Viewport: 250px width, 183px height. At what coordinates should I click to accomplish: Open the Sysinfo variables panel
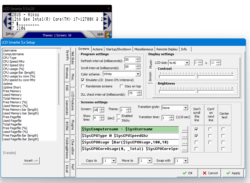point(67,55)
